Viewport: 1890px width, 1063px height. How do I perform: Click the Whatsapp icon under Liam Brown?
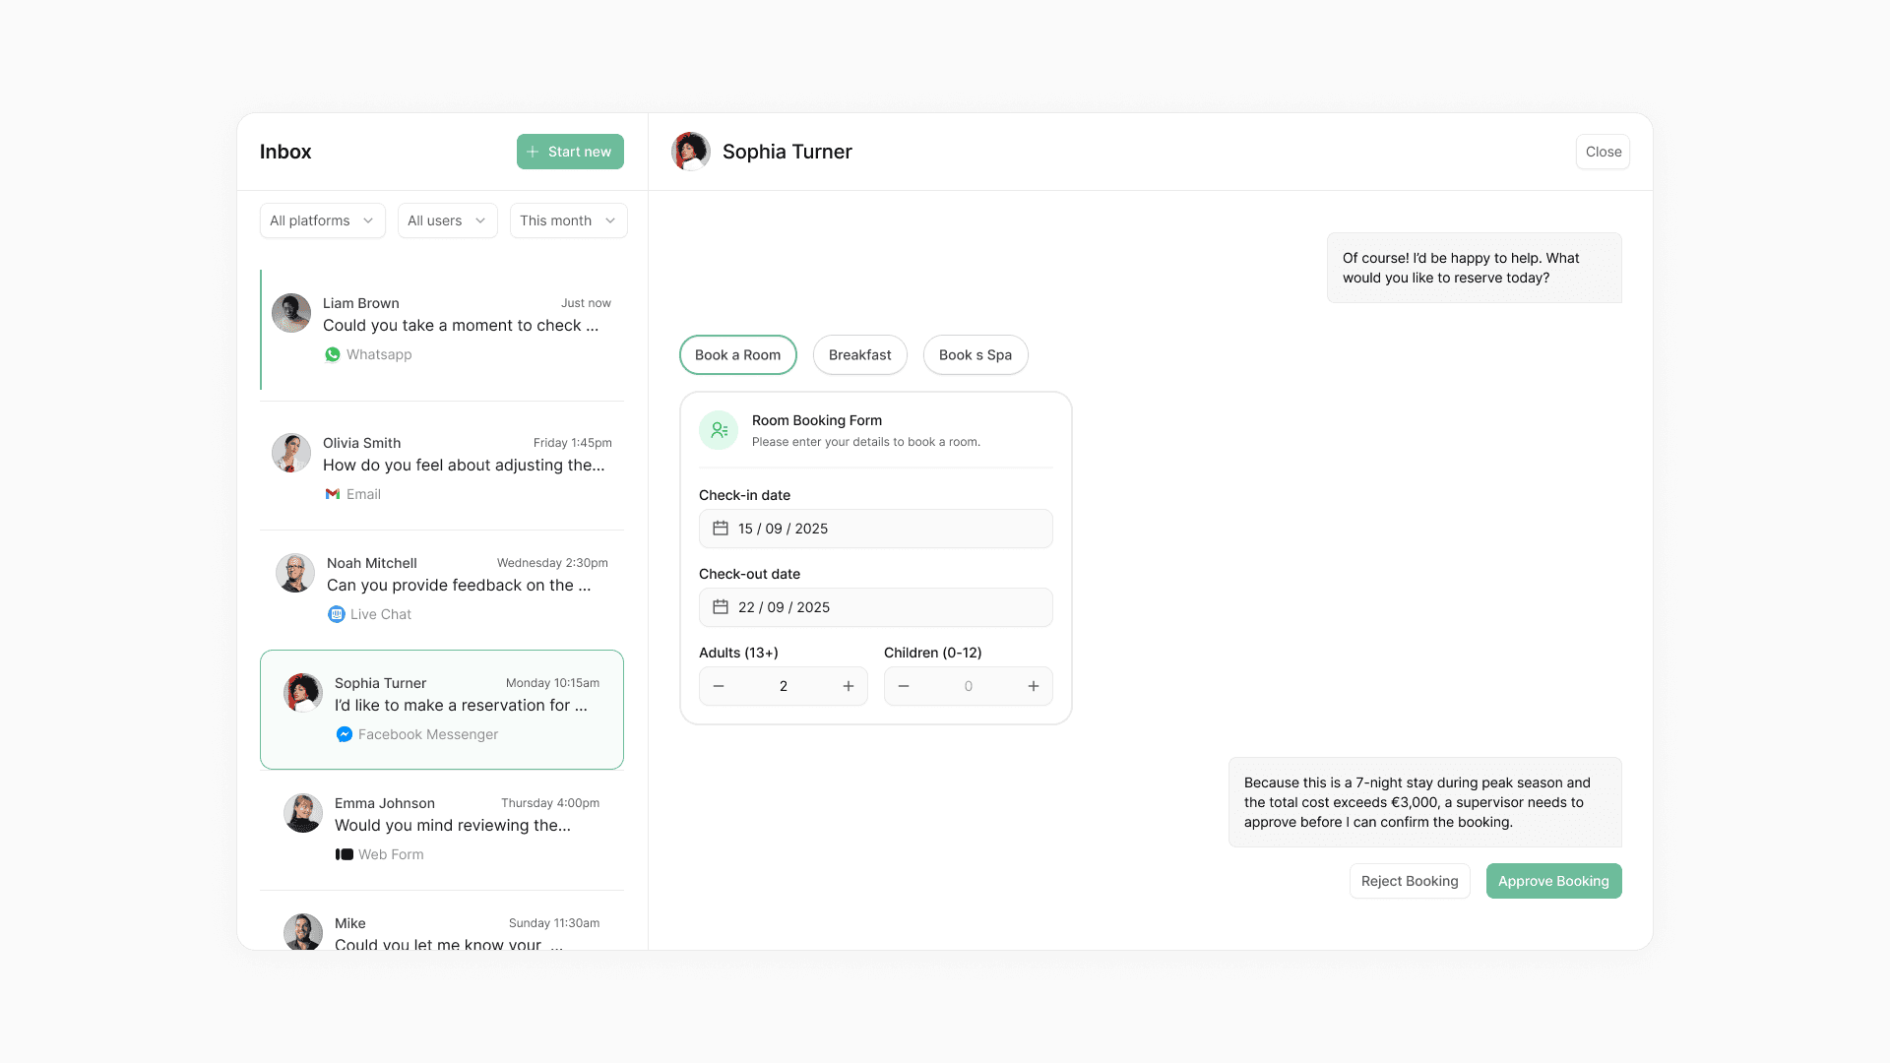tap(333, 354)
